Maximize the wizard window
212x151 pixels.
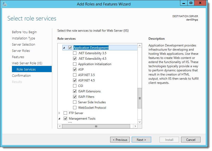(x=191, y=3)
